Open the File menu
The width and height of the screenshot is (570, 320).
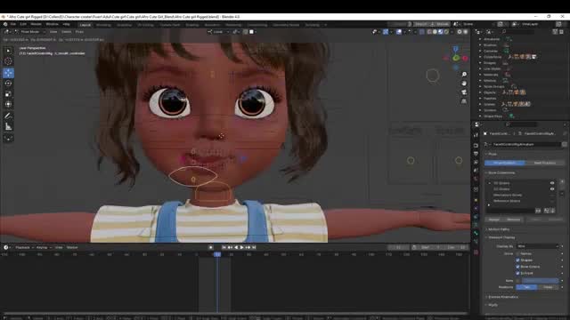[13, 24]
